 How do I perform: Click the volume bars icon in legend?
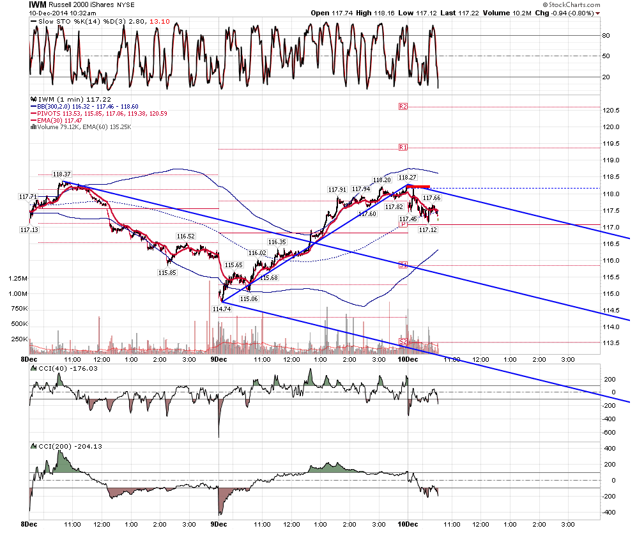33,127
